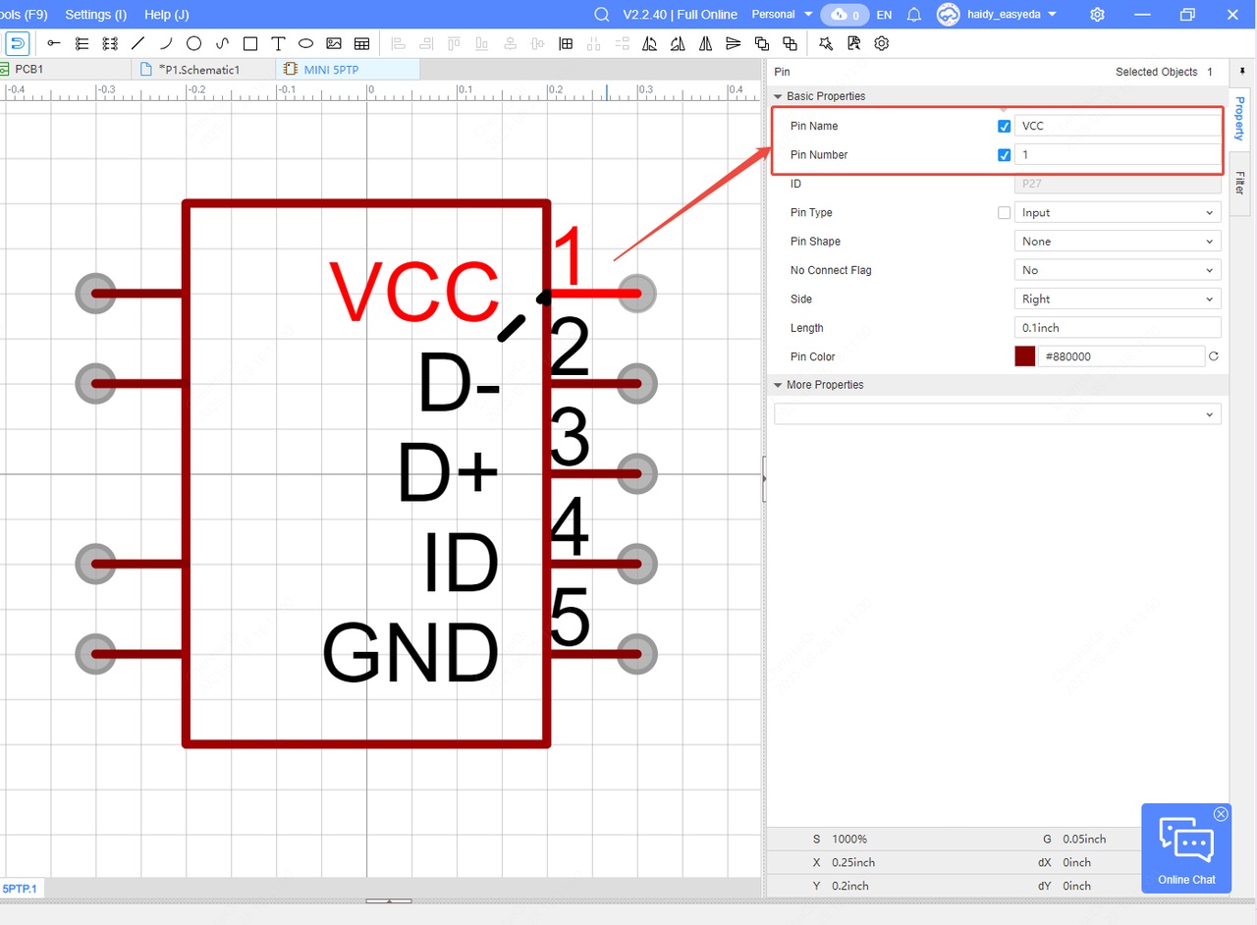The height and width of the screenshot is (925, 1257).
Task: Select the Circle drawing tool
Action: tap(194, 43)
